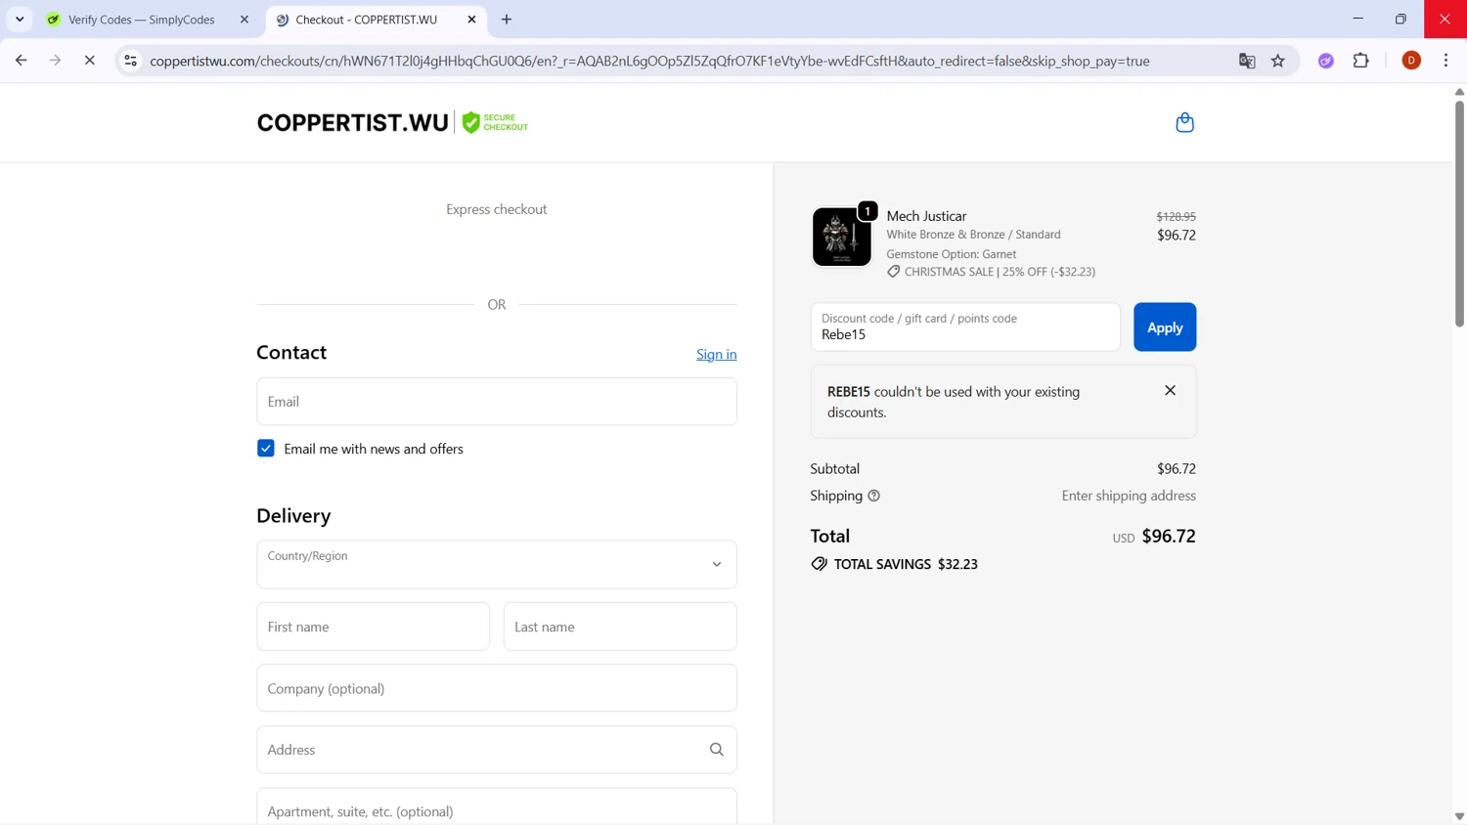Click the Company (optional) field

(x=497, y=688)
